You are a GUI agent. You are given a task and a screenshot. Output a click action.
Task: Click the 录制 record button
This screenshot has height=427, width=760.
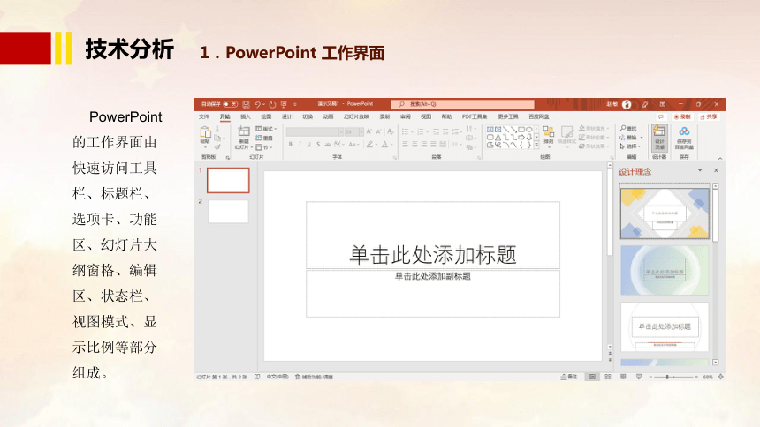pyautogui.click(x=682, y=117)
